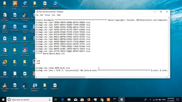Open the Mail app from taskbar
The width and height of the screenshot is (182, 102).
76,99
